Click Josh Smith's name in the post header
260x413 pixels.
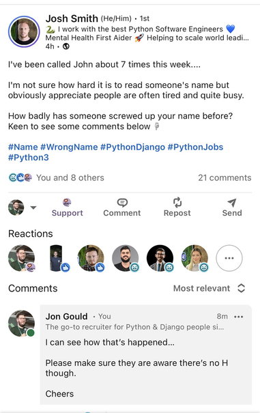point(72,18)
